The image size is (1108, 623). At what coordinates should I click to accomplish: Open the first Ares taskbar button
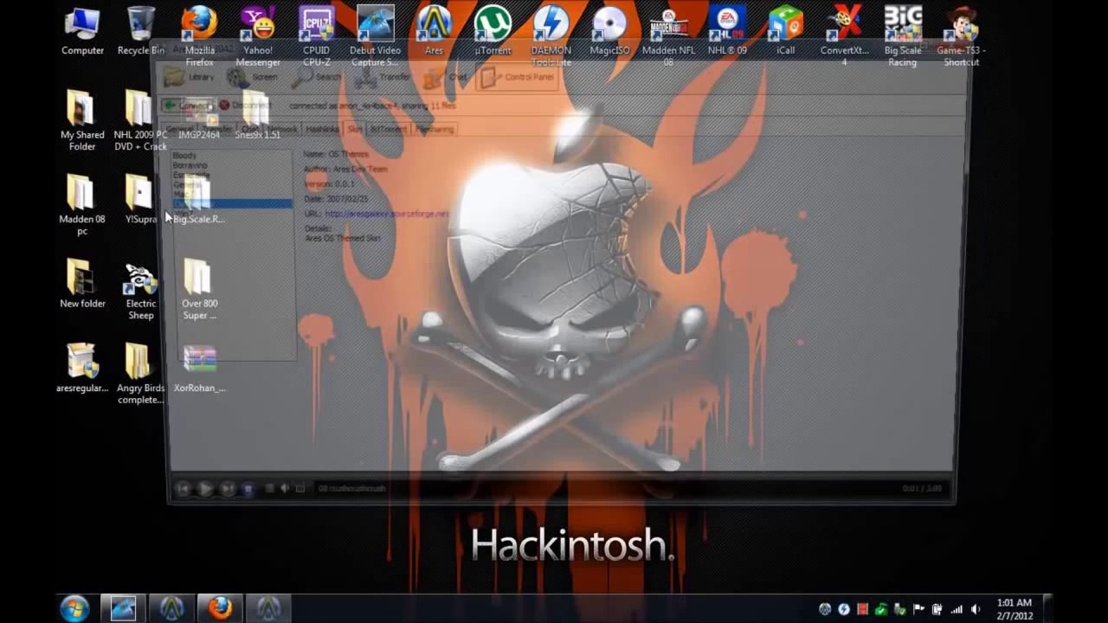[x=171, y=608]
